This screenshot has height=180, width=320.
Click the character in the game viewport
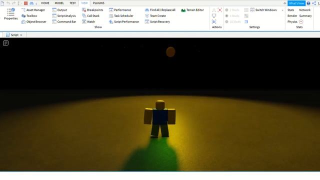tap(159, 119)
